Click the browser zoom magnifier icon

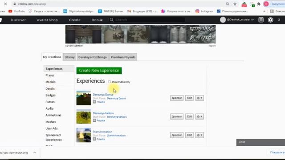click(228, 4)
